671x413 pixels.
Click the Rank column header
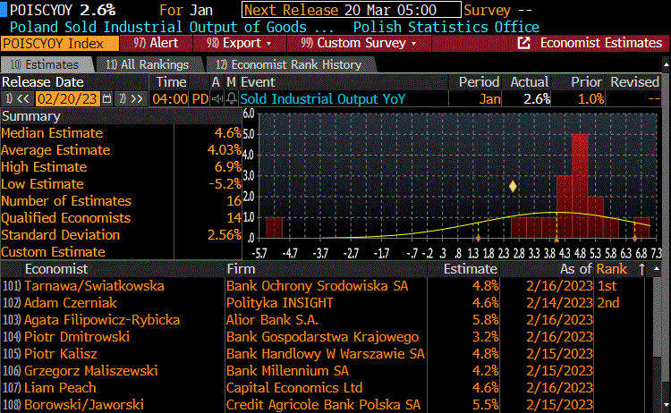612,269
